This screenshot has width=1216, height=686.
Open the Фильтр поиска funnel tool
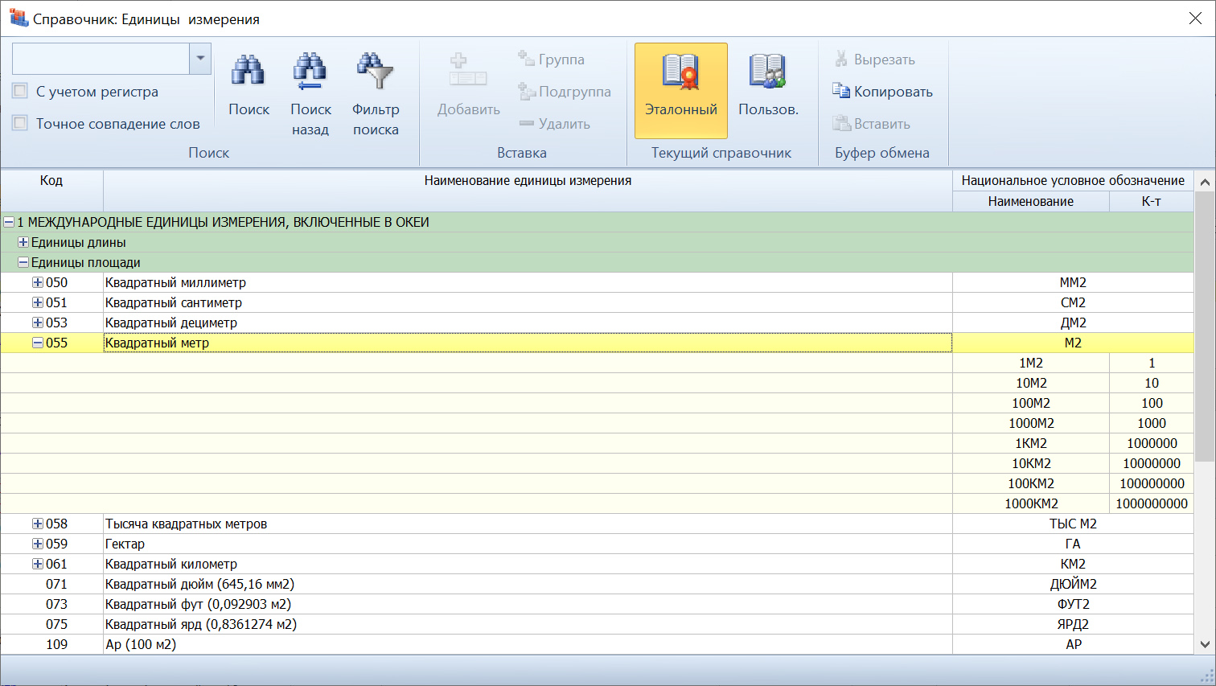(x=375, y=72)
